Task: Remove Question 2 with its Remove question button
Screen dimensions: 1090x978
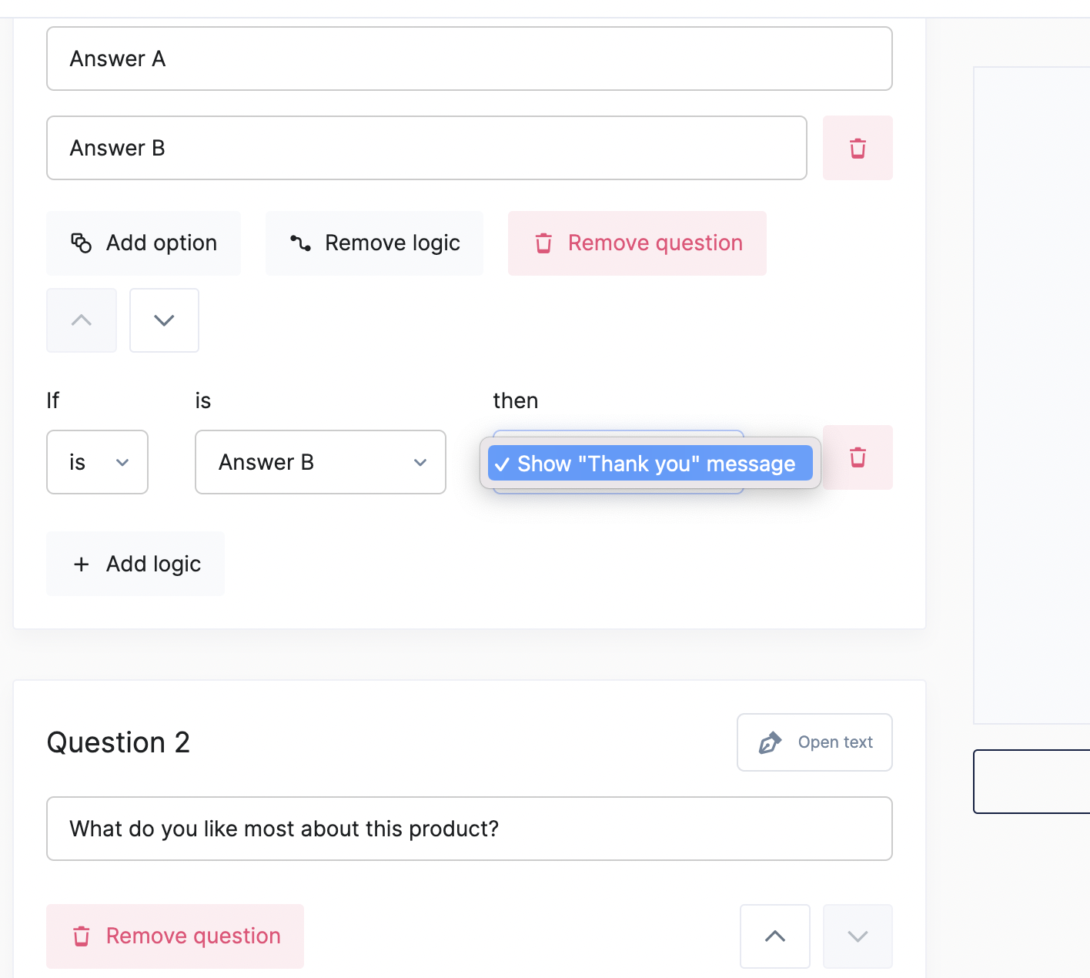Action: coord(176,936)
